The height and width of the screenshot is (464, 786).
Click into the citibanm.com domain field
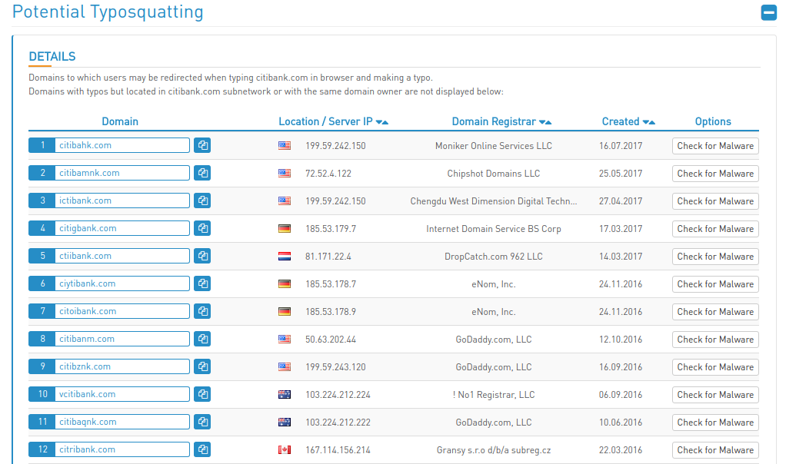tap(122, 339)
